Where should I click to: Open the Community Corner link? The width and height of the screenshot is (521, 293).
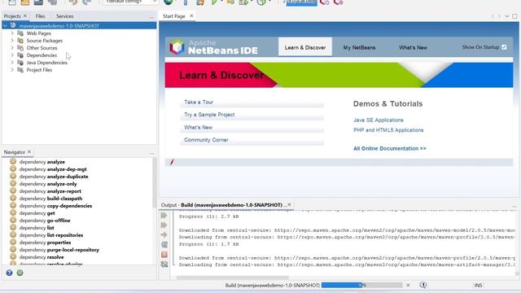[x=206, y=140]
